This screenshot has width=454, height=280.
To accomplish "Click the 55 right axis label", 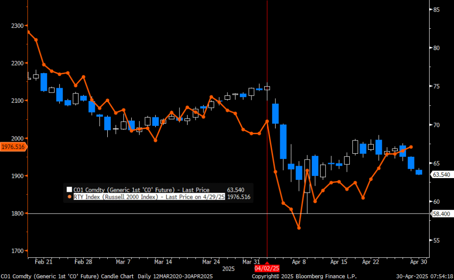I will [x=436, y=241].
